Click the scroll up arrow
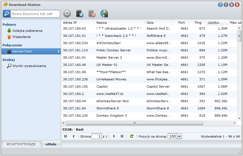 [x=239, y=28]
